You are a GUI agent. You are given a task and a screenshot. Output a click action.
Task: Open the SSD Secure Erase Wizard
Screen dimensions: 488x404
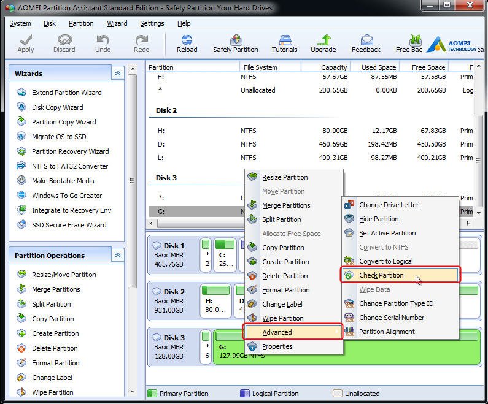pyautogui.click(x=61, y=225)
